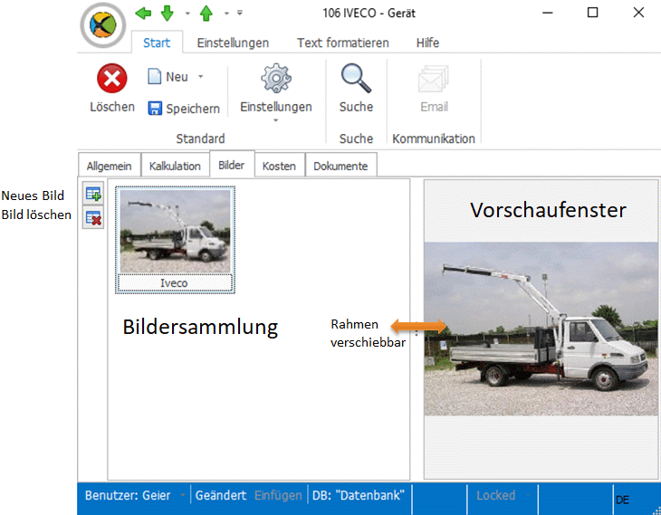The height and width of the screenshot is (515, 661).
Task: Switch to the Kalkulation tab
Action: coord(175,166)
